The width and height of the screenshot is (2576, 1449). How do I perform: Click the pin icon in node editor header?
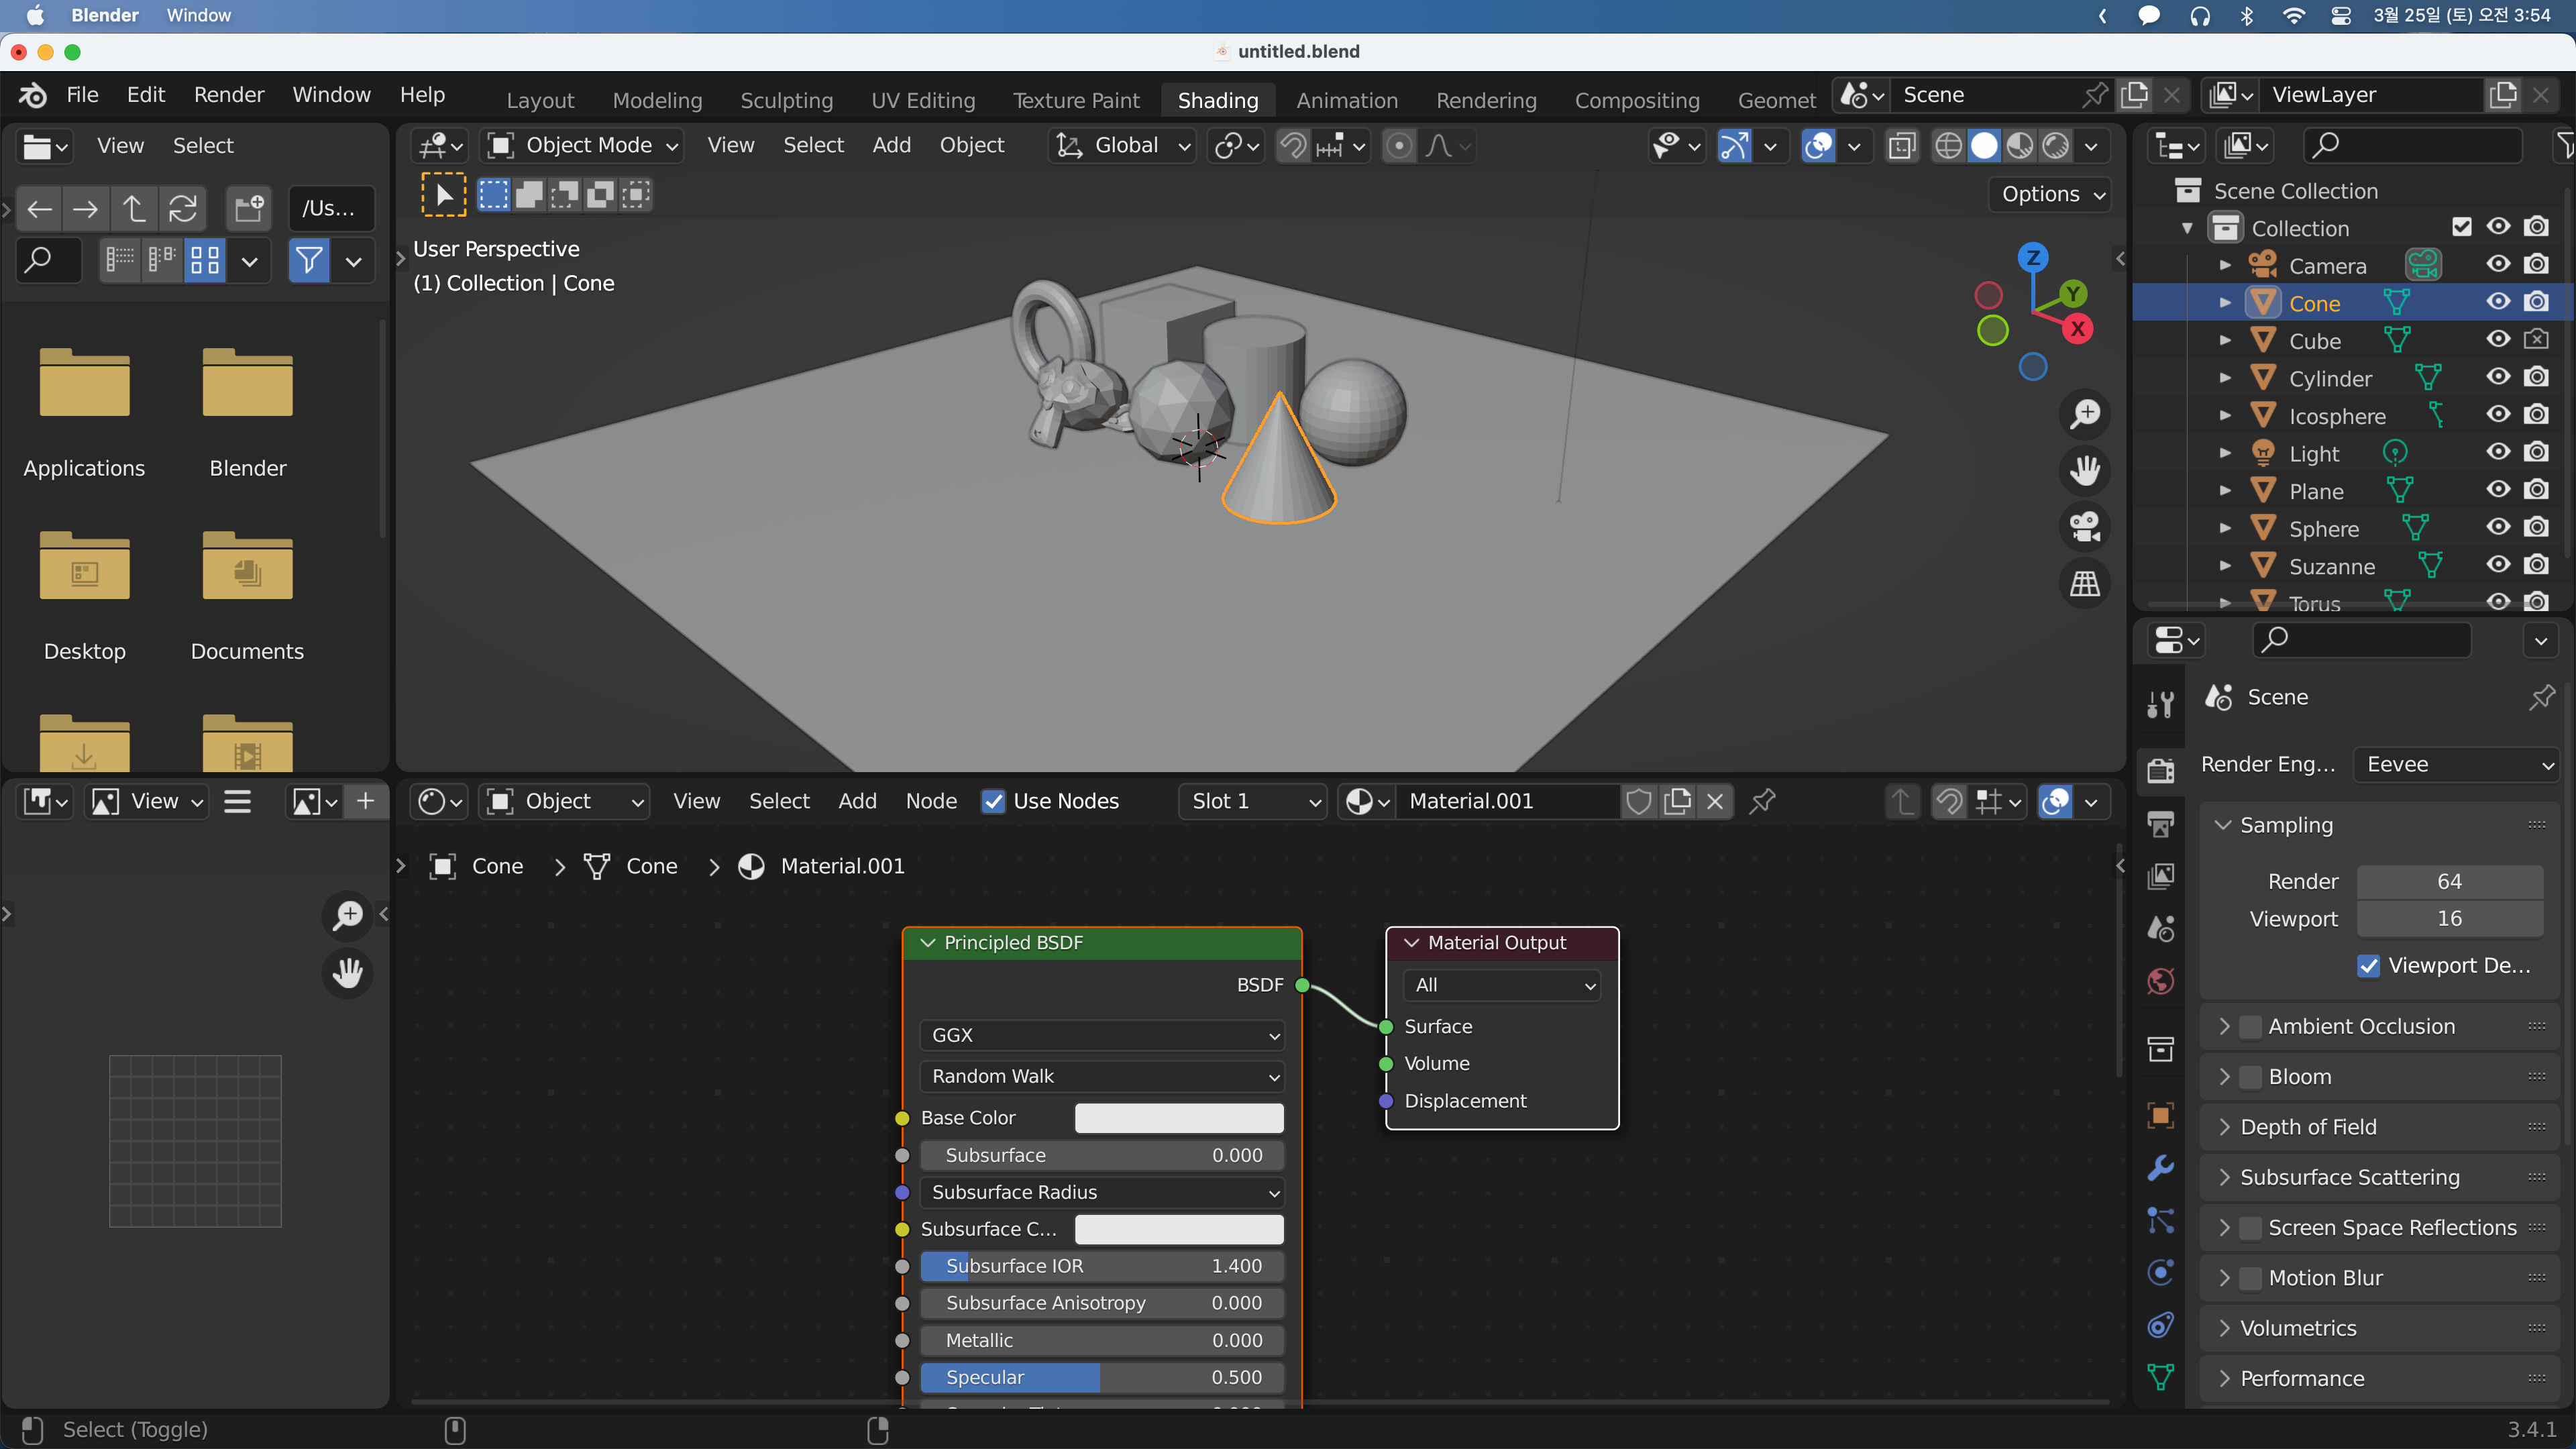pyautogui.click(x=1762, y=801)
